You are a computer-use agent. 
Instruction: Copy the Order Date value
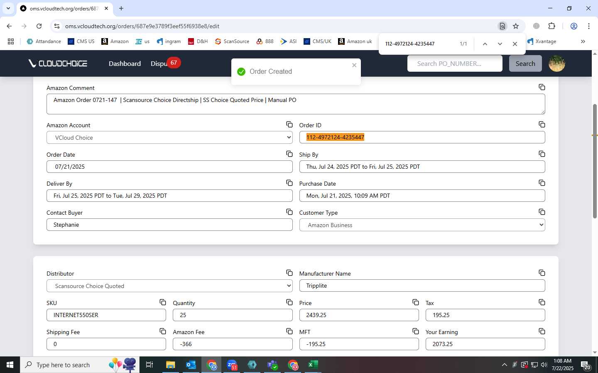coord(289,154)
